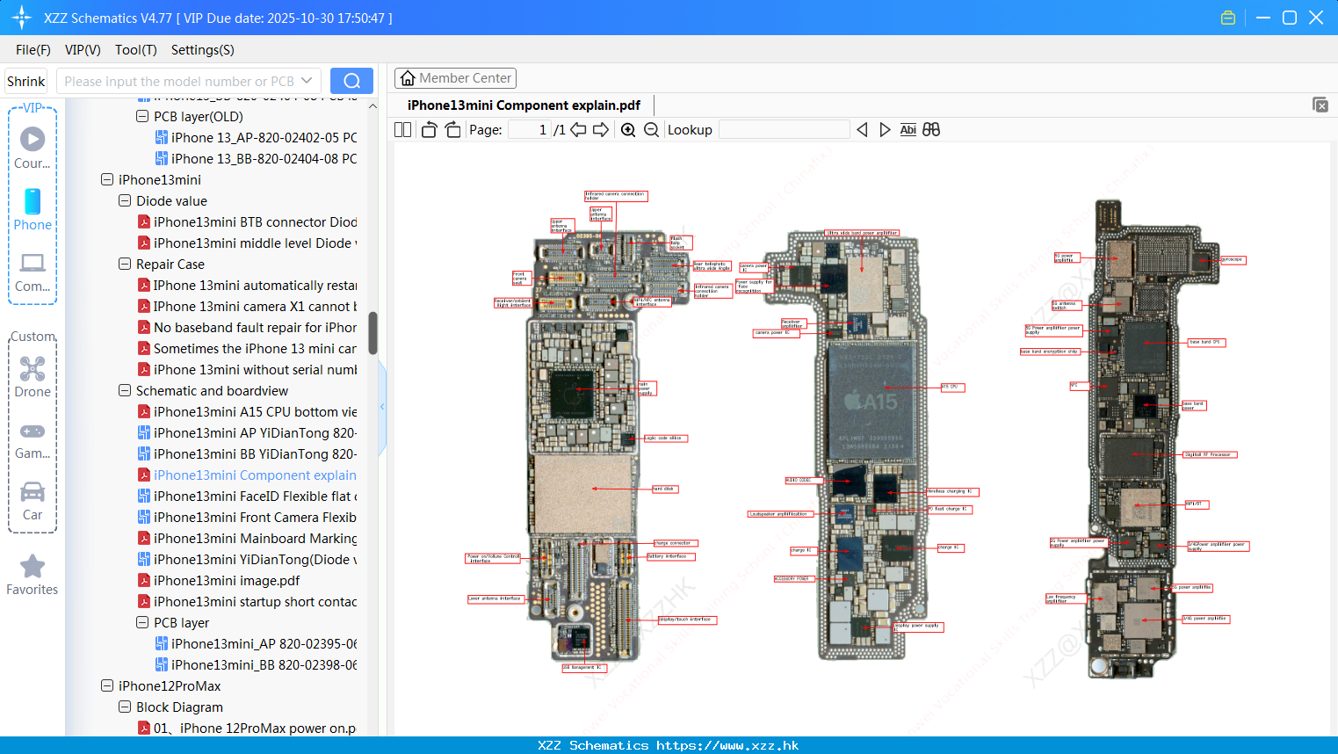Select iPhone13mini Component explain in tree
This screenshot has height=754, width=1338.
coord(247,475)
